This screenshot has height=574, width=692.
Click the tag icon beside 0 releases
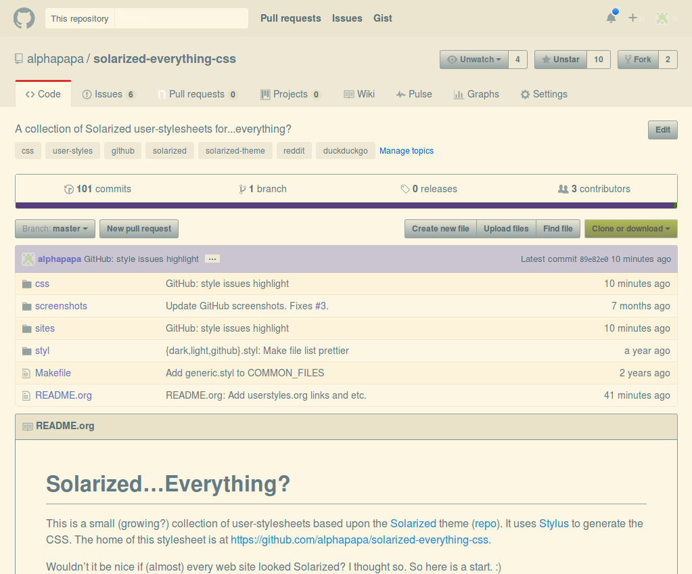point(405,189)
